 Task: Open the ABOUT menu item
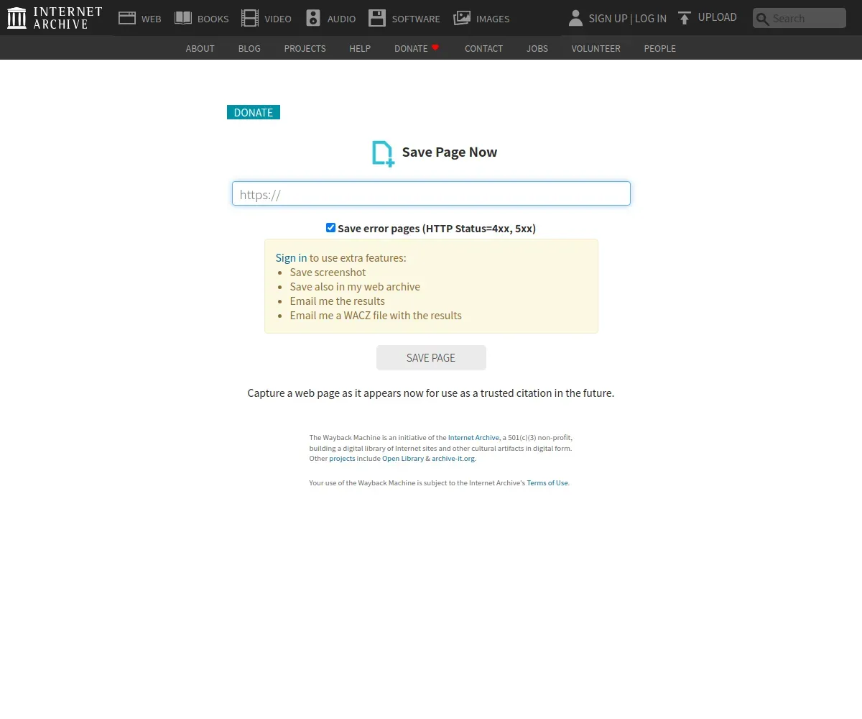(x=200, y=48)
